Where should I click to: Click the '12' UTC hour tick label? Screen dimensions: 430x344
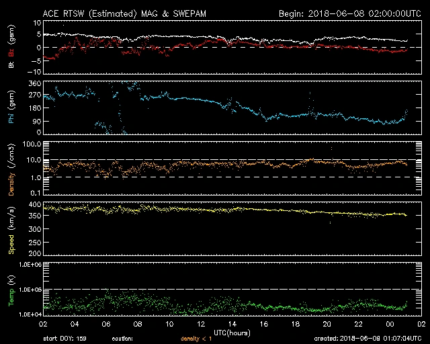(201, 324)
